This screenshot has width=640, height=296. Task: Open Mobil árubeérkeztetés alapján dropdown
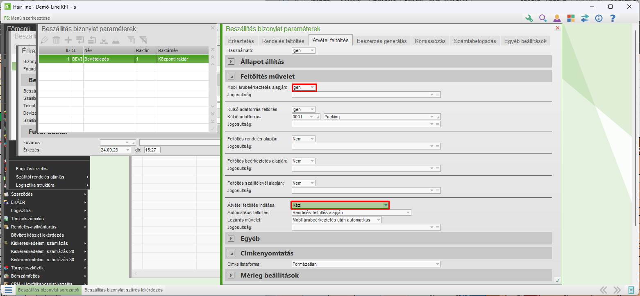coord(304,87)
